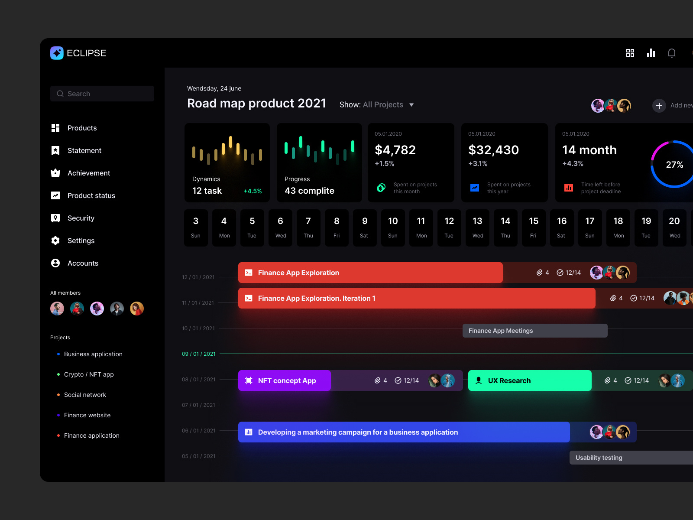This screenshot has width=693, height=520.
Task: Open the Statement section icon
Action: 55,150
